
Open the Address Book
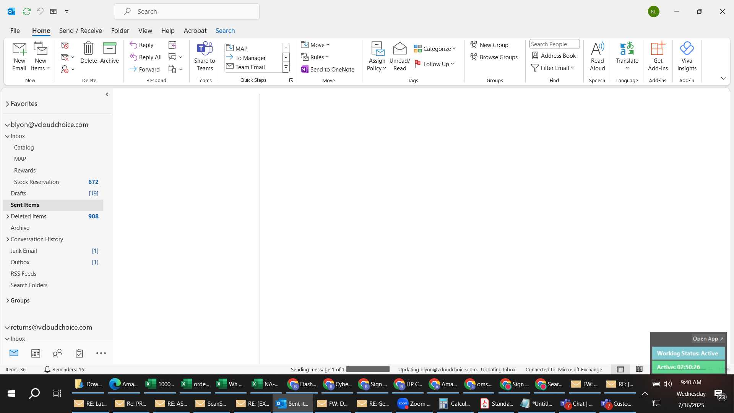554,55
